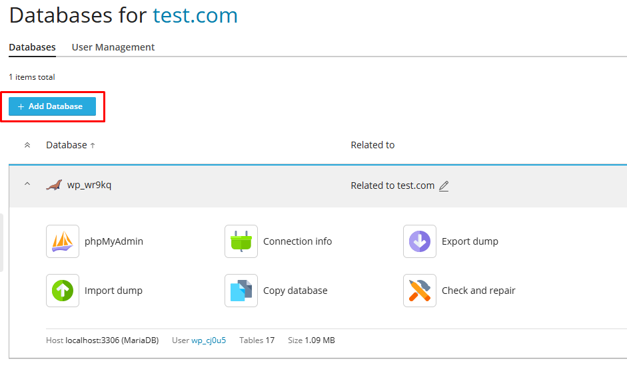627x383 pixels.
Task: Click the Copy database icon
Action: coord(241,291)
